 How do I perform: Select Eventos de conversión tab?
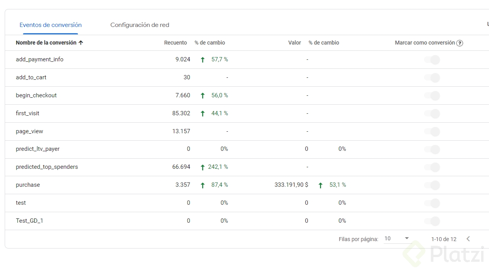coord(51,25)
